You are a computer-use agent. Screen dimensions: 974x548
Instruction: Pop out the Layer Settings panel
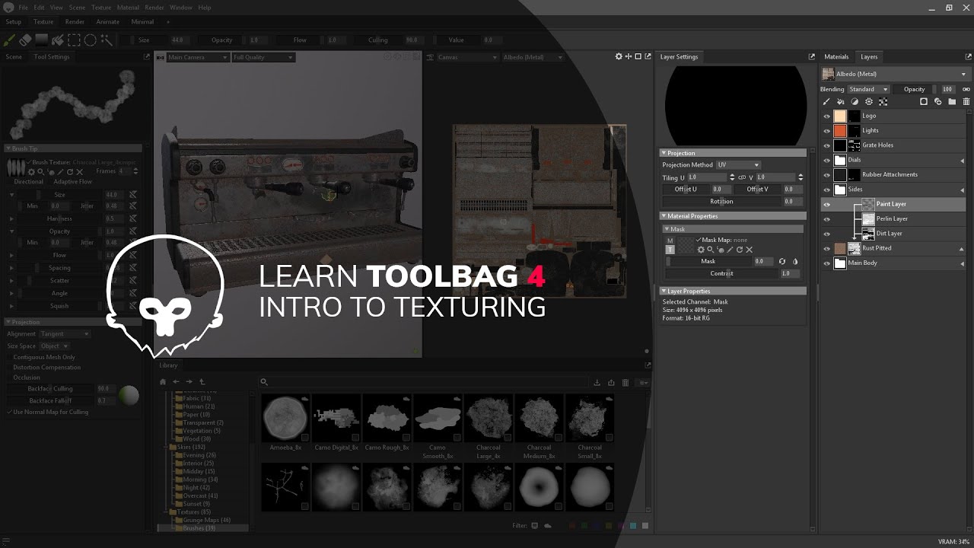coord(812,56)
